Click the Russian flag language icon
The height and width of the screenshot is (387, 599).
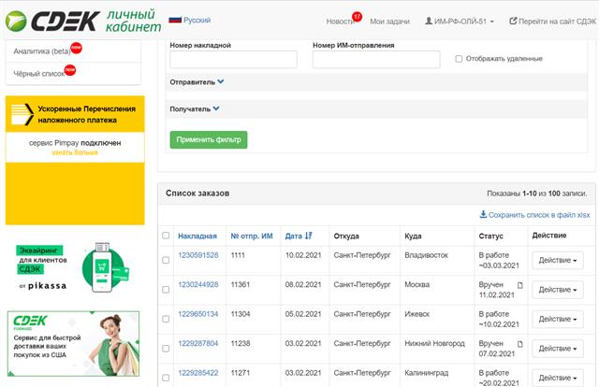[174, 20]
